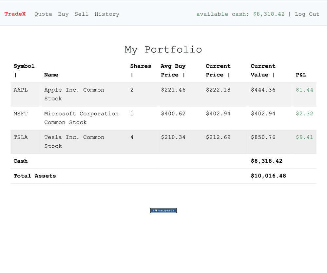327x273 pixels.
Task: Click the Cash row showing $8,318.42
Action: 267,161
